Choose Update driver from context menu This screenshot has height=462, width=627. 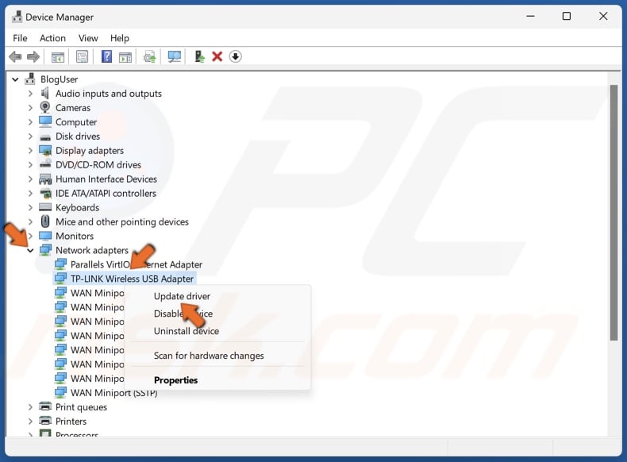point(182,296)
